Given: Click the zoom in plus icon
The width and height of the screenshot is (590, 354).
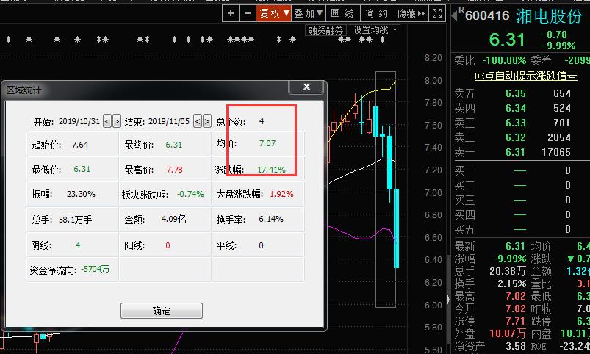Looking at the screenshot, I should point(231,13).
